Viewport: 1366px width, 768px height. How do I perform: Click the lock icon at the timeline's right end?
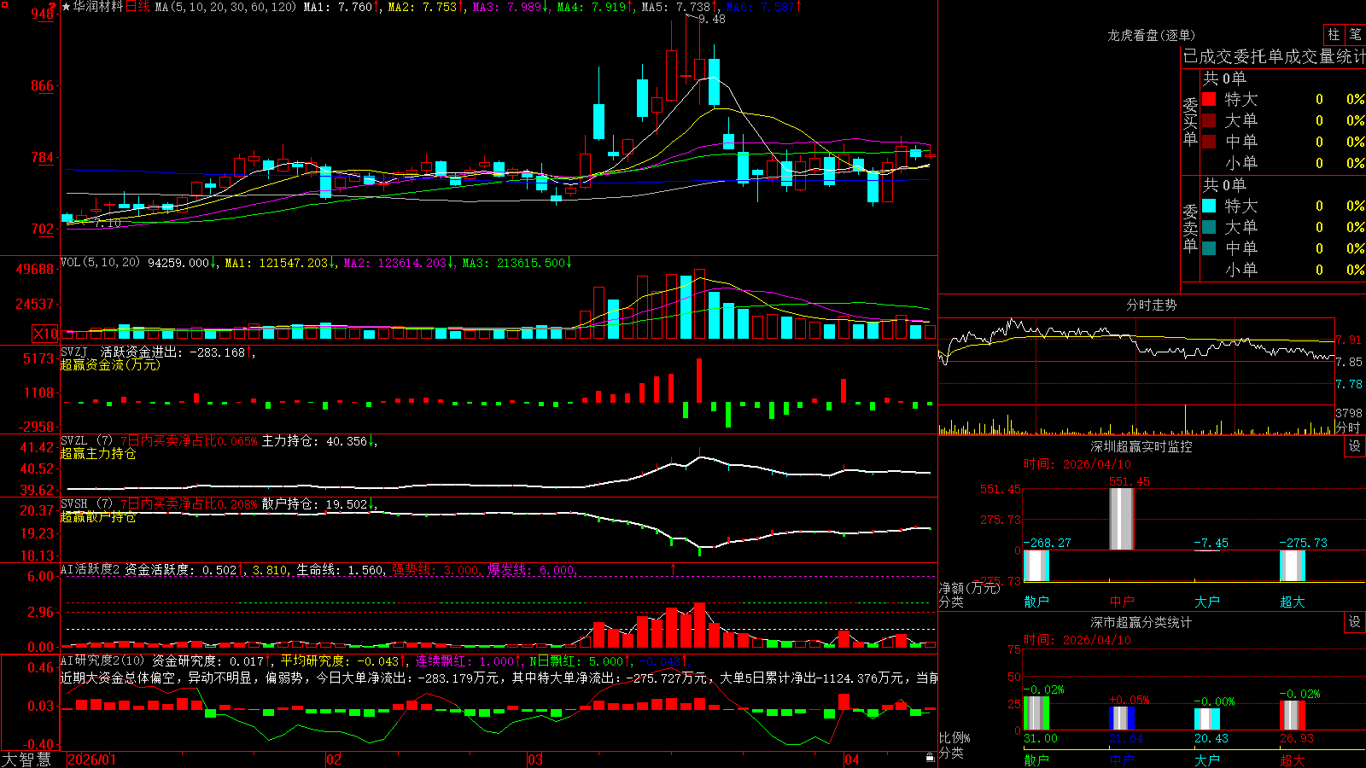(x=930, y=758)
